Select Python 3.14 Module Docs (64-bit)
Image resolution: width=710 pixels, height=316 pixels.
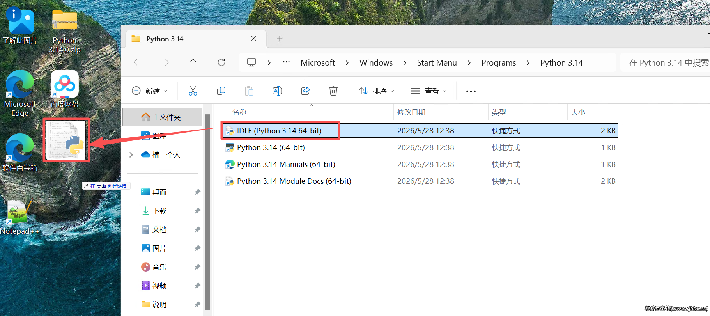pyautogui.click(x=420, y=181)
